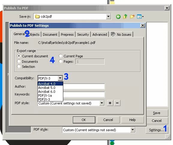Click Help button
The height and width of the screenshot is (145, 173).
coord(133,120)
